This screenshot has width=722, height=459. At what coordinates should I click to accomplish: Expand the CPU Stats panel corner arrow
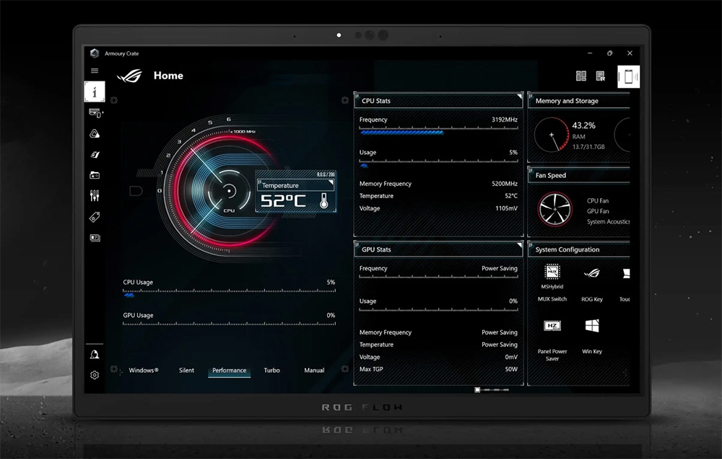519,97
